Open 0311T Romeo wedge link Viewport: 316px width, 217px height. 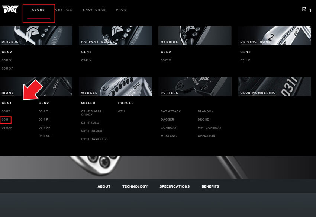[92, 131]
